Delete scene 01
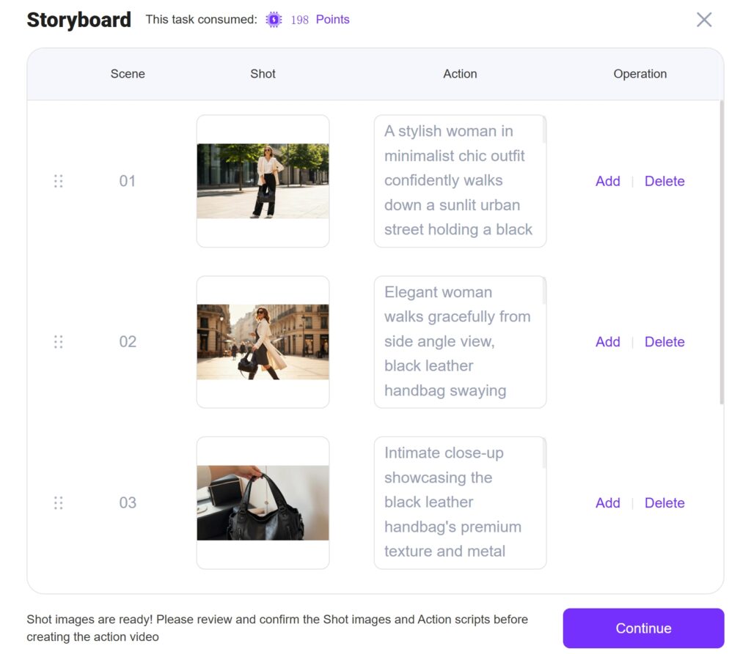 coord(664,181)
